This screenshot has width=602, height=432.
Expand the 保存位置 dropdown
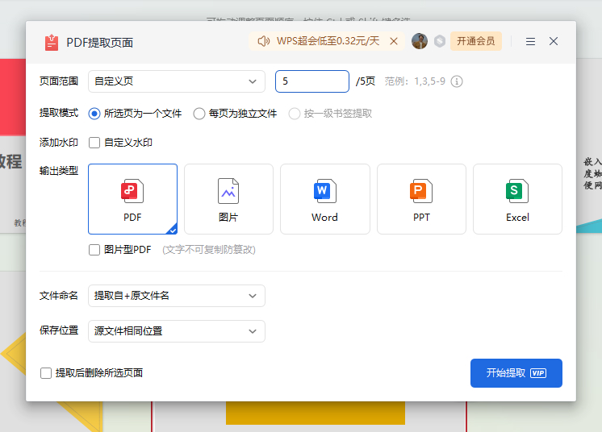coord(177,331)
